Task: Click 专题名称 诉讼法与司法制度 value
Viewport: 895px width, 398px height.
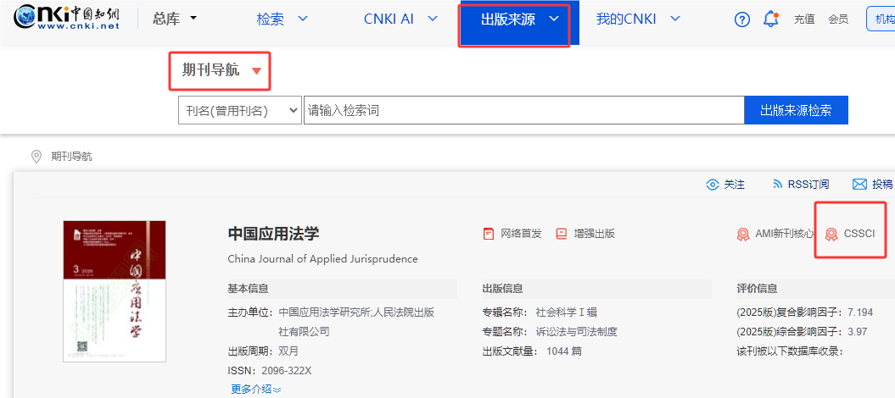Action: pos(577,332)
